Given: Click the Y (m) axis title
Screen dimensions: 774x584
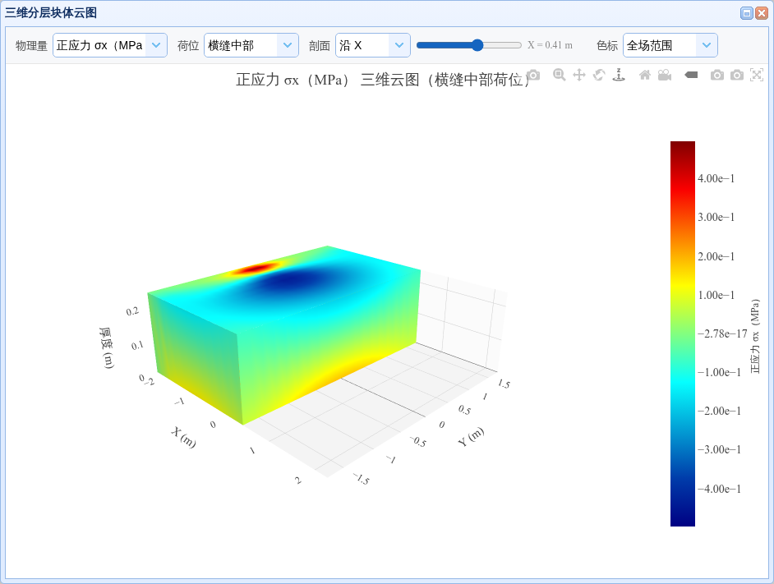Looking at the screenshot, I should tap(471, 437).
